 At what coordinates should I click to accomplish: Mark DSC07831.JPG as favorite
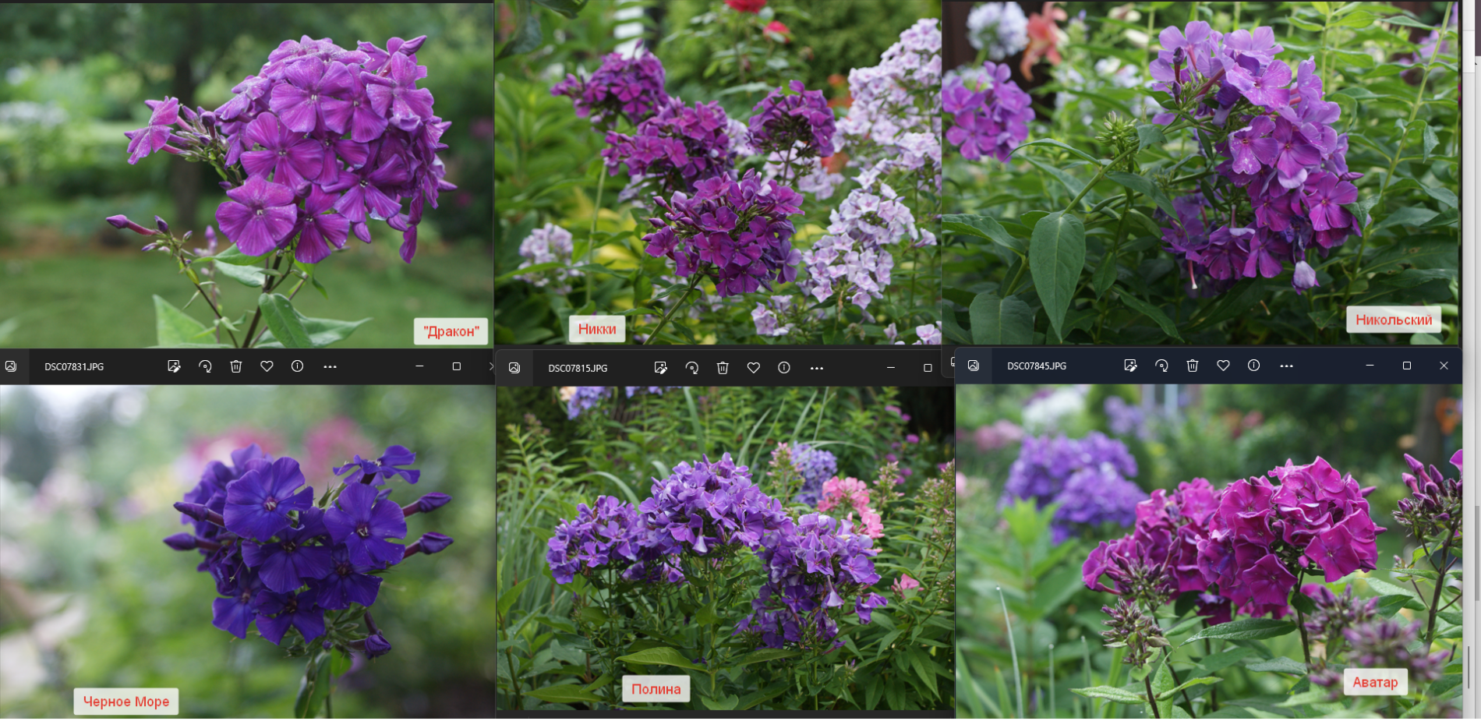pos(267,366)
